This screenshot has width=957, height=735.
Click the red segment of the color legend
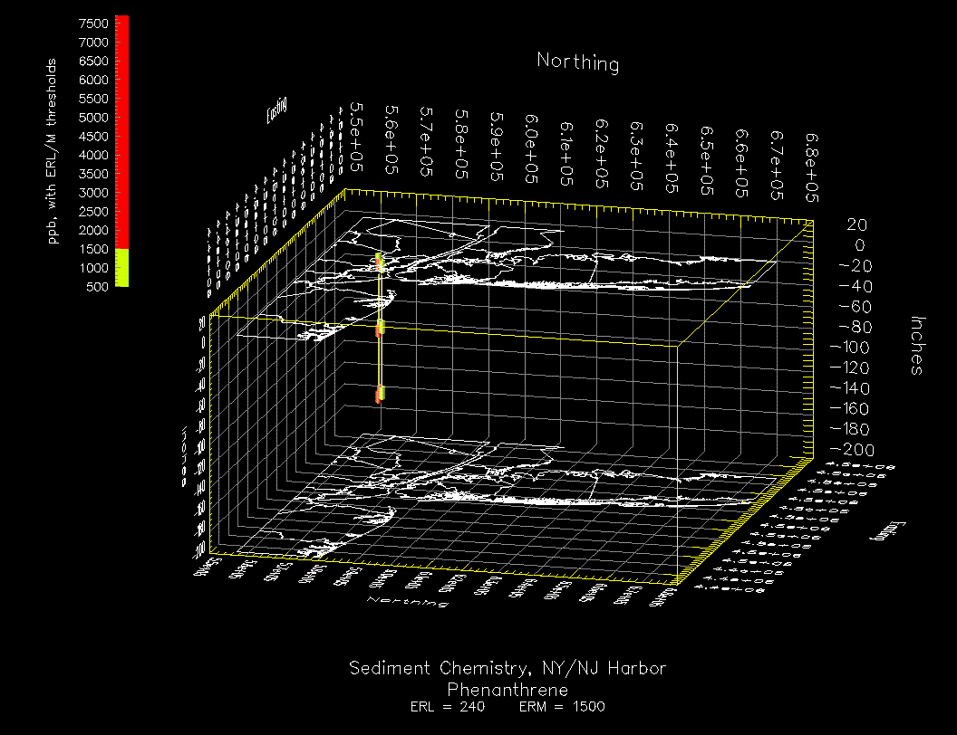click(x=121, y=131)
